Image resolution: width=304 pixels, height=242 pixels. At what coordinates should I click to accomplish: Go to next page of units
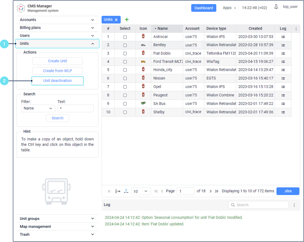(x=211, y=191)
